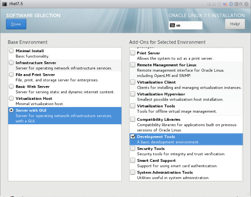Viewport: 251px width, 197px height.
Task: Click 'Clients for installing and managing virtualization instances.'
Action: click(189, 87)
